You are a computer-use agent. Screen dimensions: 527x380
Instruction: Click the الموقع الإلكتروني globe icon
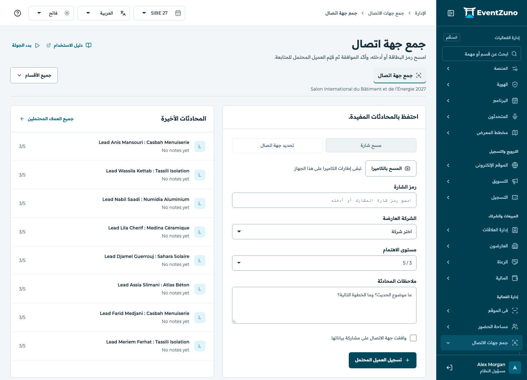click(515, 166)
